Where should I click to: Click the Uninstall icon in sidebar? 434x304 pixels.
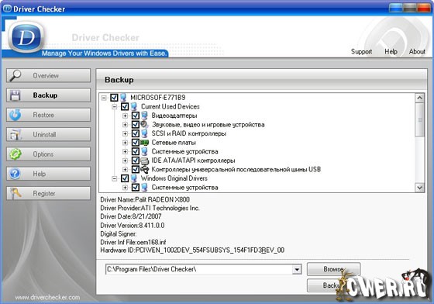coord(15,135)
